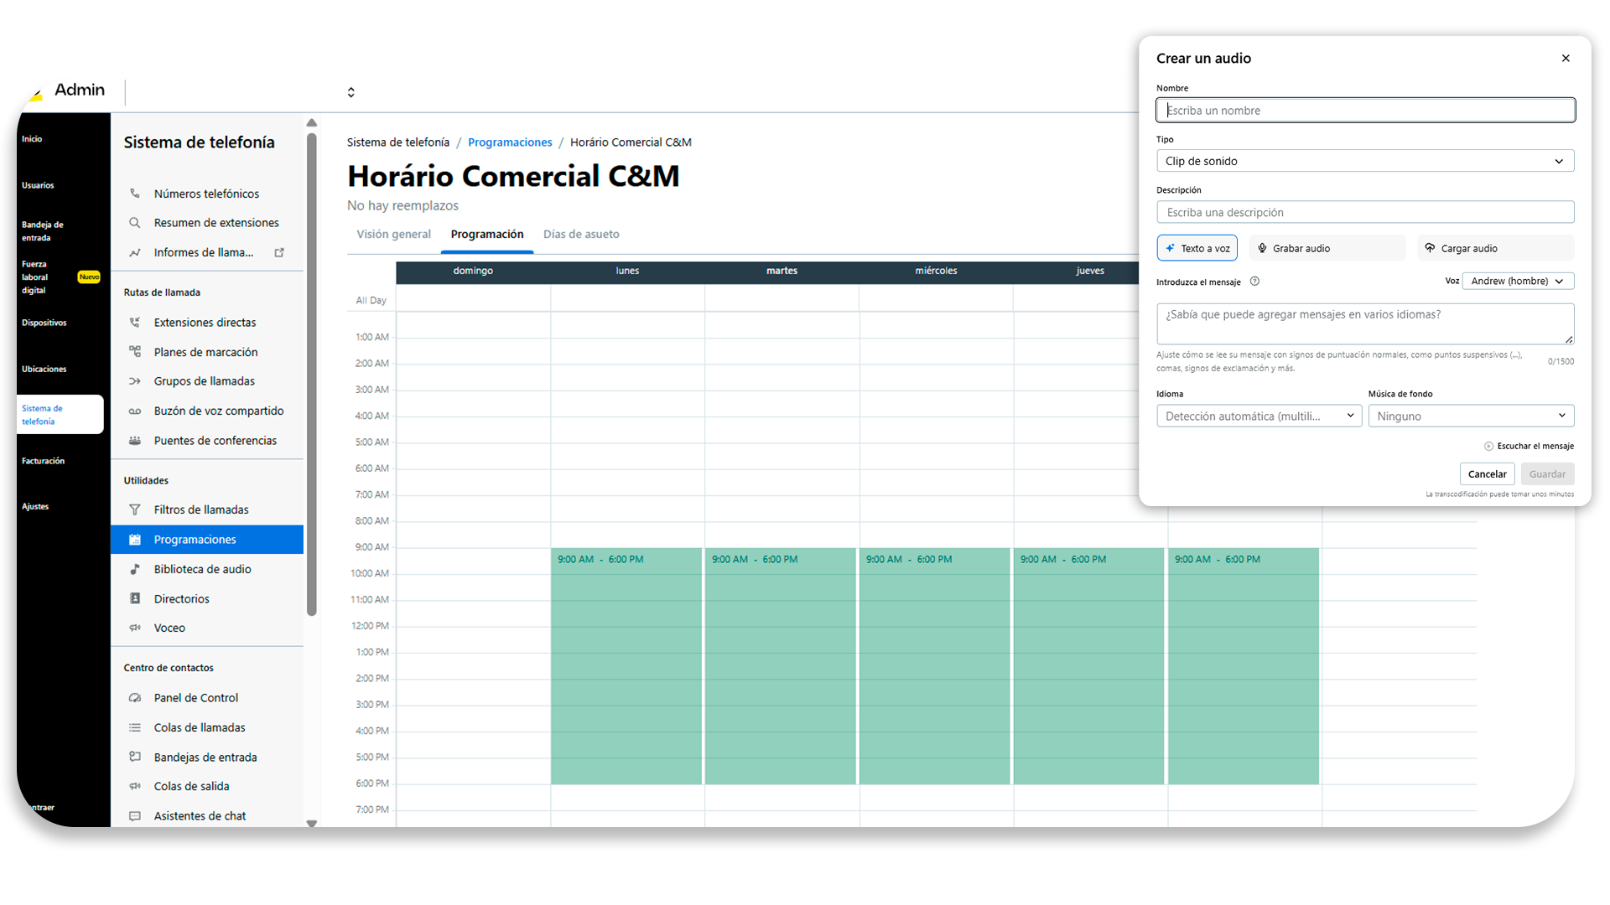Viewport: 1610px width, 905px height.
Task: Switch to the Días de asueto tab
Action: click(581, 235)
